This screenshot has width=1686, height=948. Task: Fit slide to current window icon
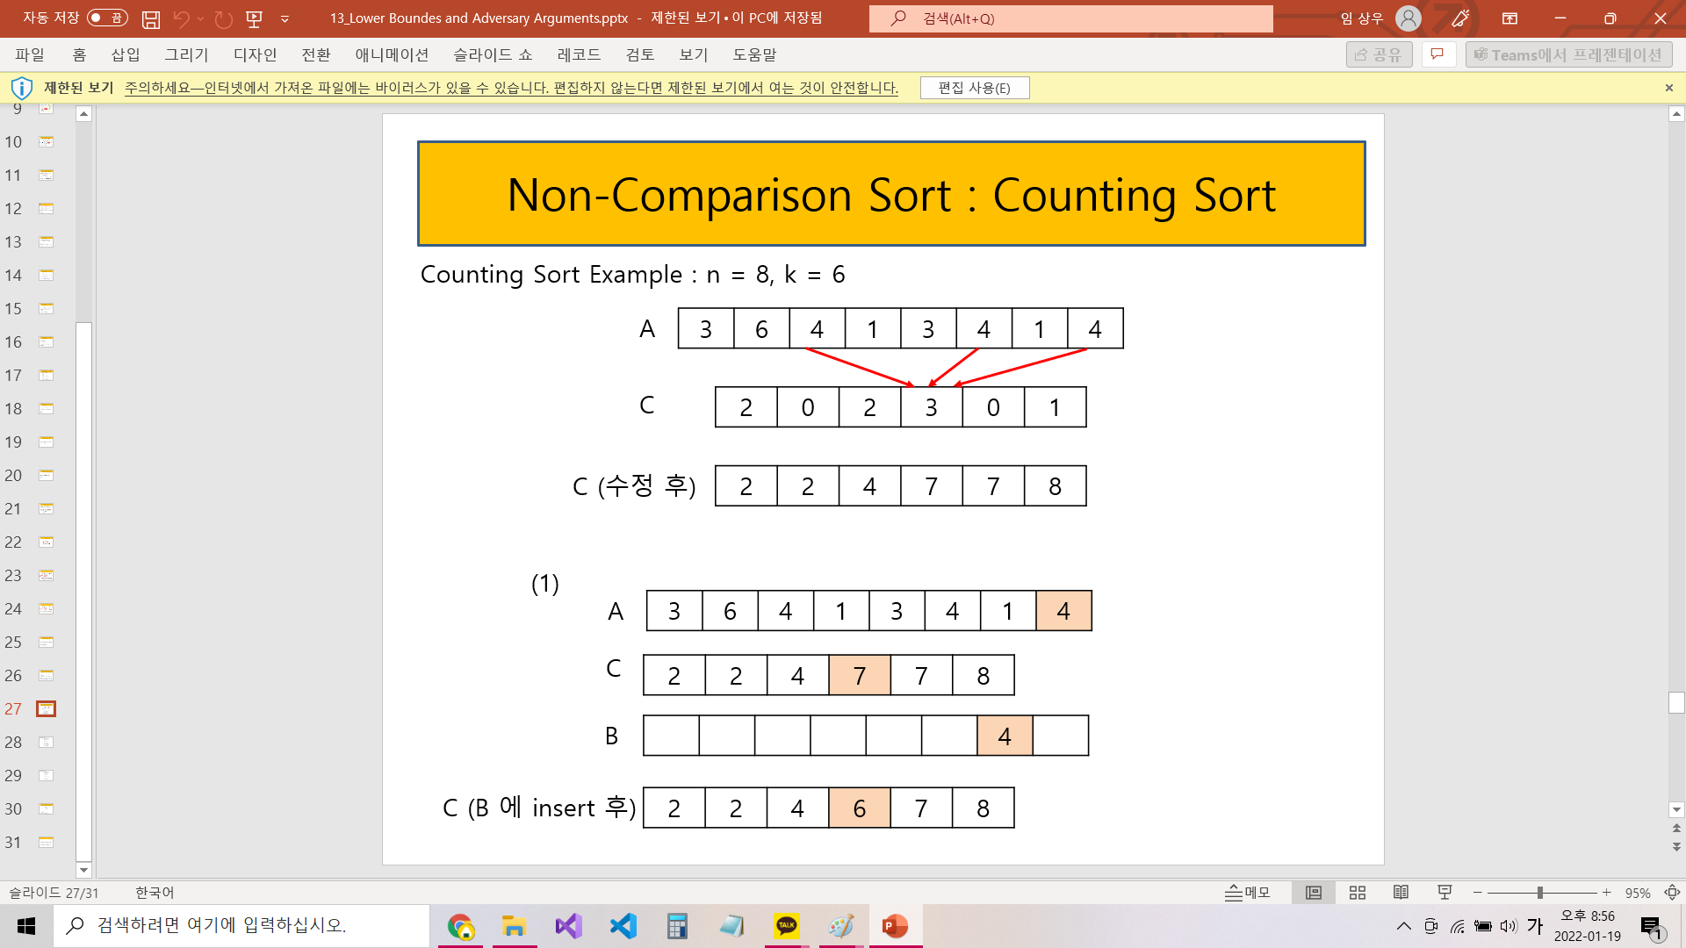pos(1672,893)
